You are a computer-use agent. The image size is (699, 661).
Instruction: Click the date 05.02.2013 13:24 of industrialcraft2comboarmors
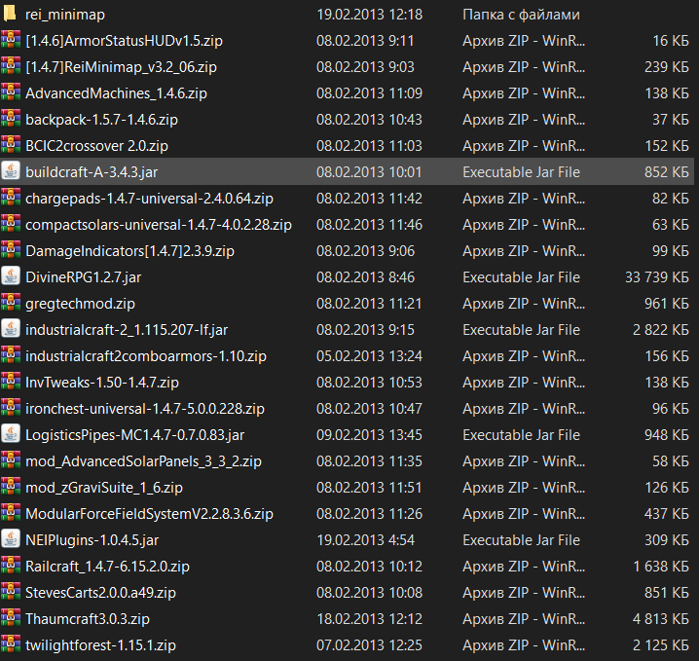(x=369, y=356)
